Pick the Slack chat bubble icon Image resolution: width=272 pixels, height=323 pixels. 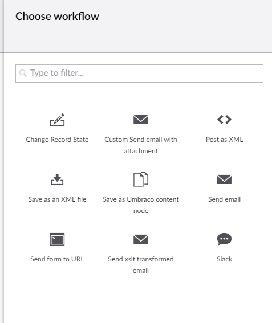pos(224,239)
